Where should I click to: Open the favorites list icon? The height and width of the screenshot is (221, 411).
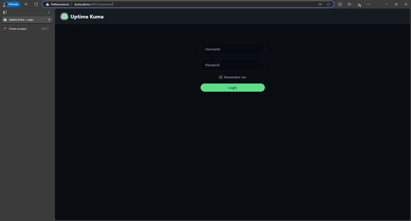(349, 4)
